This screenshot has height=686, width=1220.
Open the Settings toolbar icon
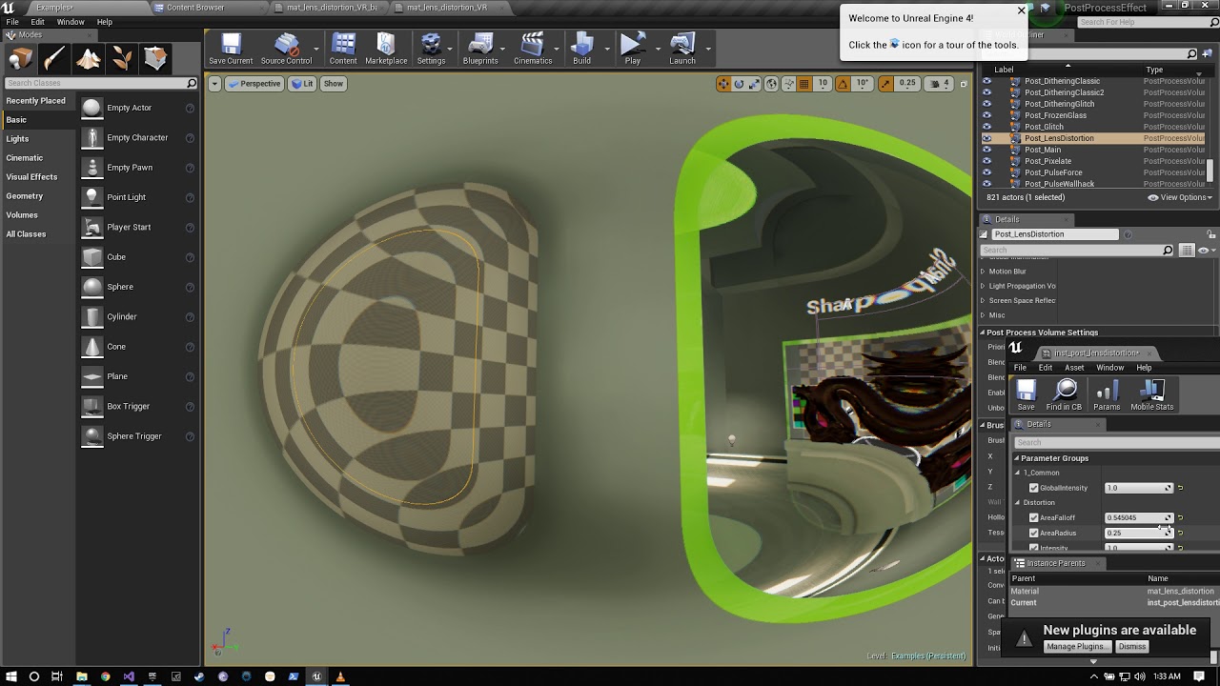point(431,50)
